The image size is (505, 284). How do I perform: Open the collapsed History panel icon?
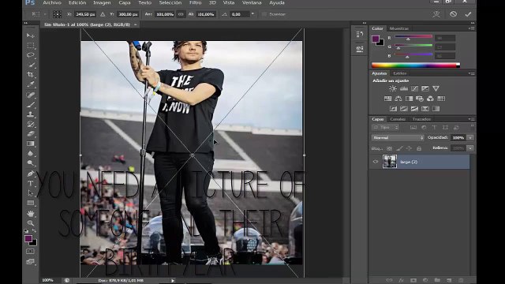point(360,34)
